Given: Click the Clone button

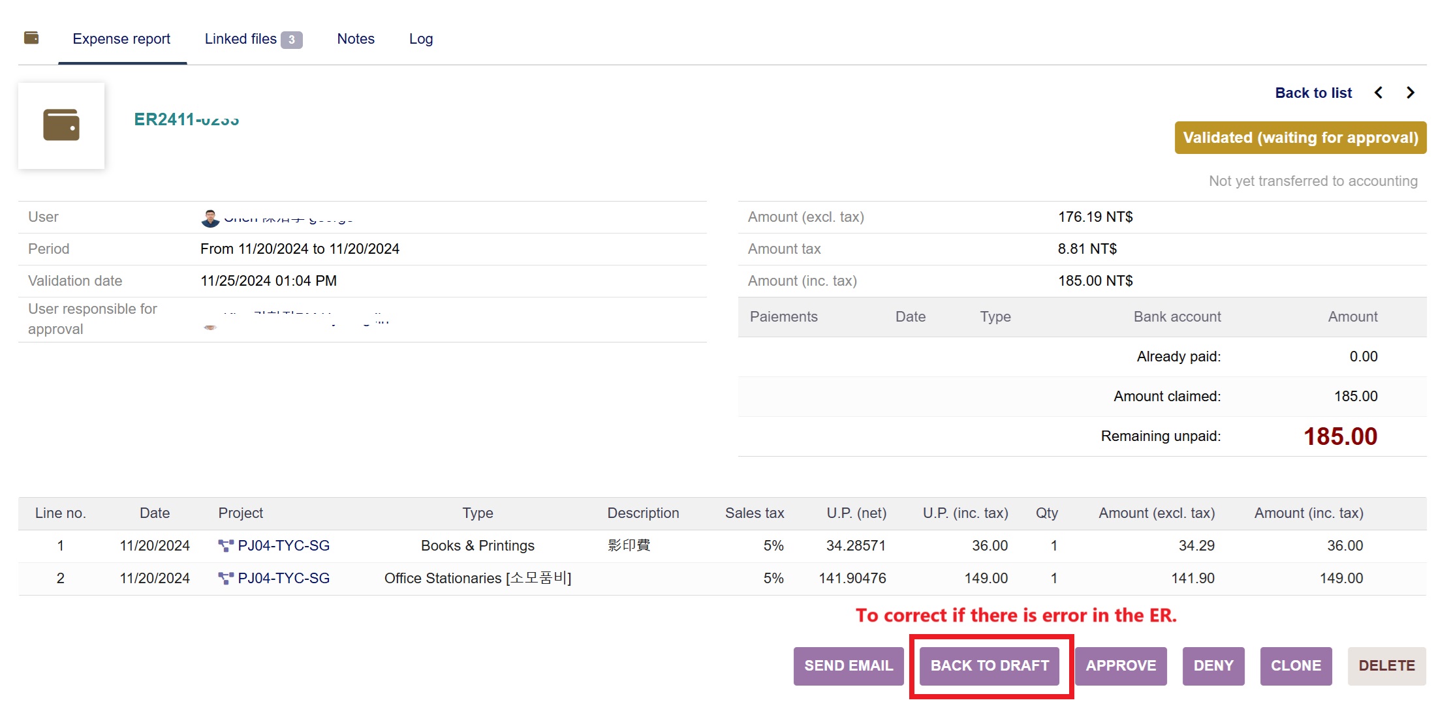Looking at the screenshot, I should [1295, 665].
